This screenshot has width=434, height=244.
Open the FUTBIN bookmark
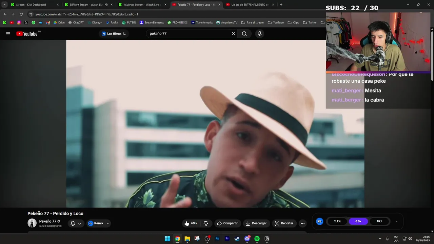[129, 23]
